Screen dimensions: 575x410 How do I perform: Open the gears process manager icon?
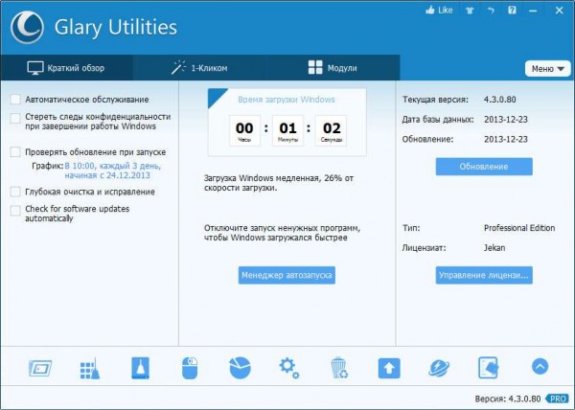(x=289, y=368)
